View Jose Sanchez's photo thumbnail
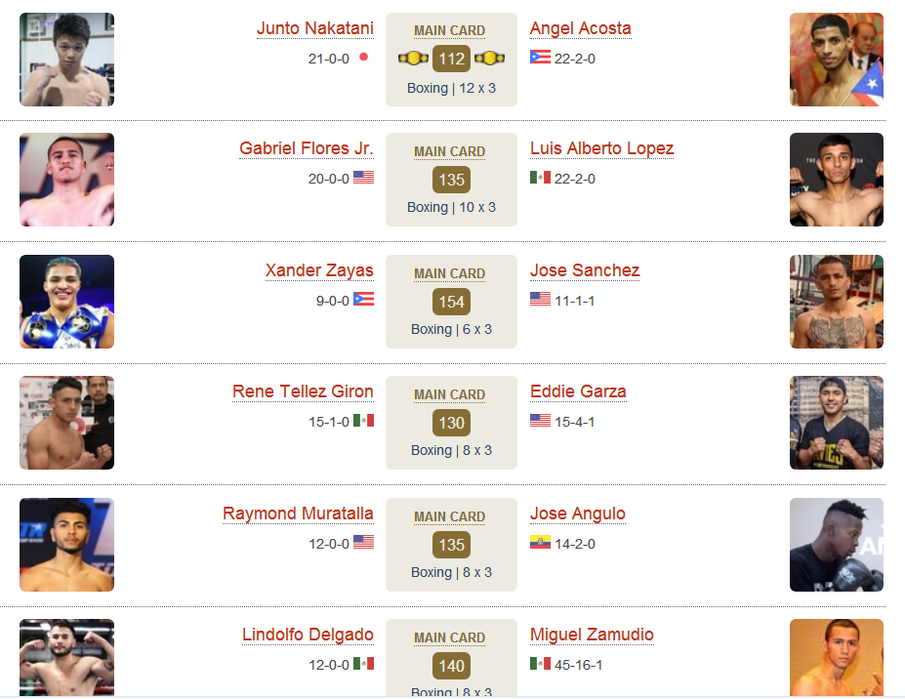Viewport: 905px width, 699px height. tap(837, 302)
